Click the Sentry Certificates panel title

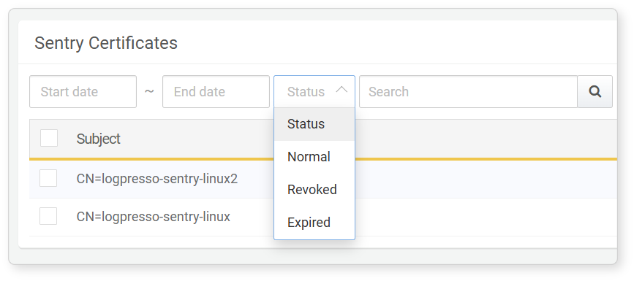pyautogui.click(x=106, y=43)
